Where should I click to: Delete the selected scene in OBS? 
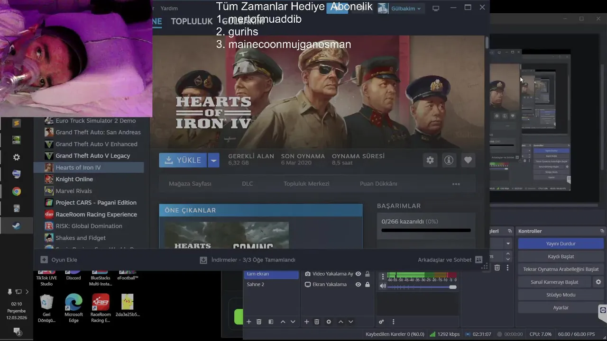259,322
